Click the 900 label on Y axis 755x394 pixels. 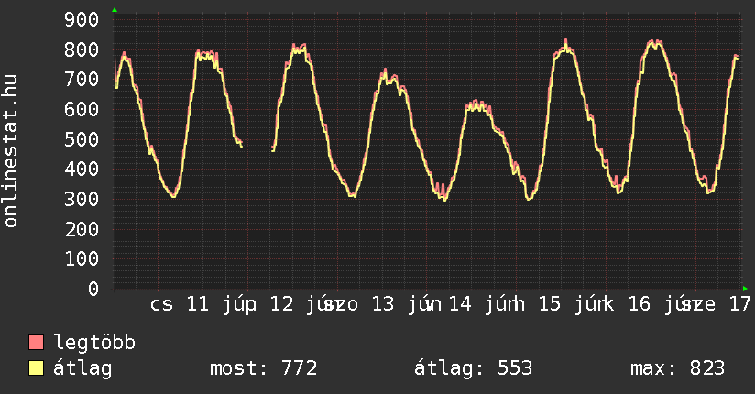[x=82, y=20]
